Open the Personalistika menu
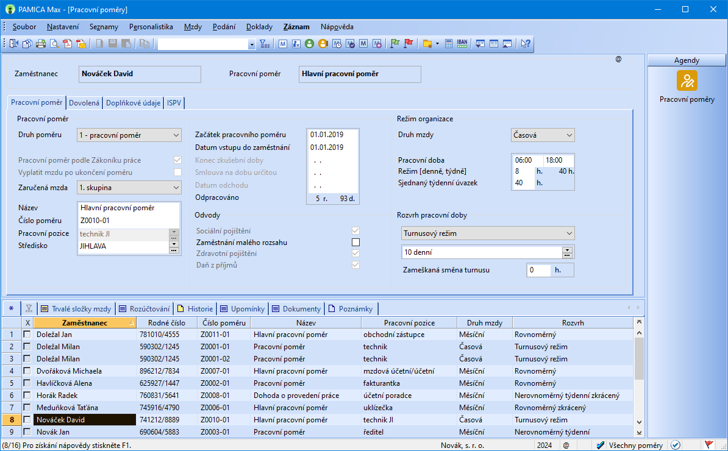 click(151, 27)
